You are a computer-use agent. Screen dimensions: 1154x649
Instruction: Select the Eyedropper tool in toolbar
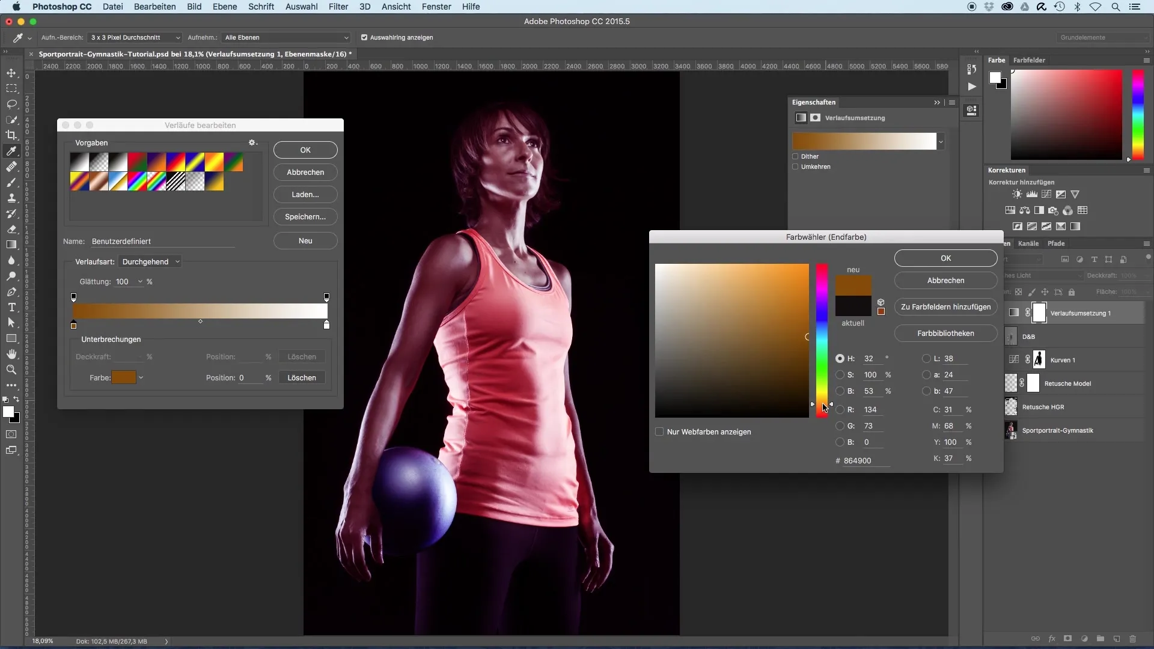tap(11, 151)
